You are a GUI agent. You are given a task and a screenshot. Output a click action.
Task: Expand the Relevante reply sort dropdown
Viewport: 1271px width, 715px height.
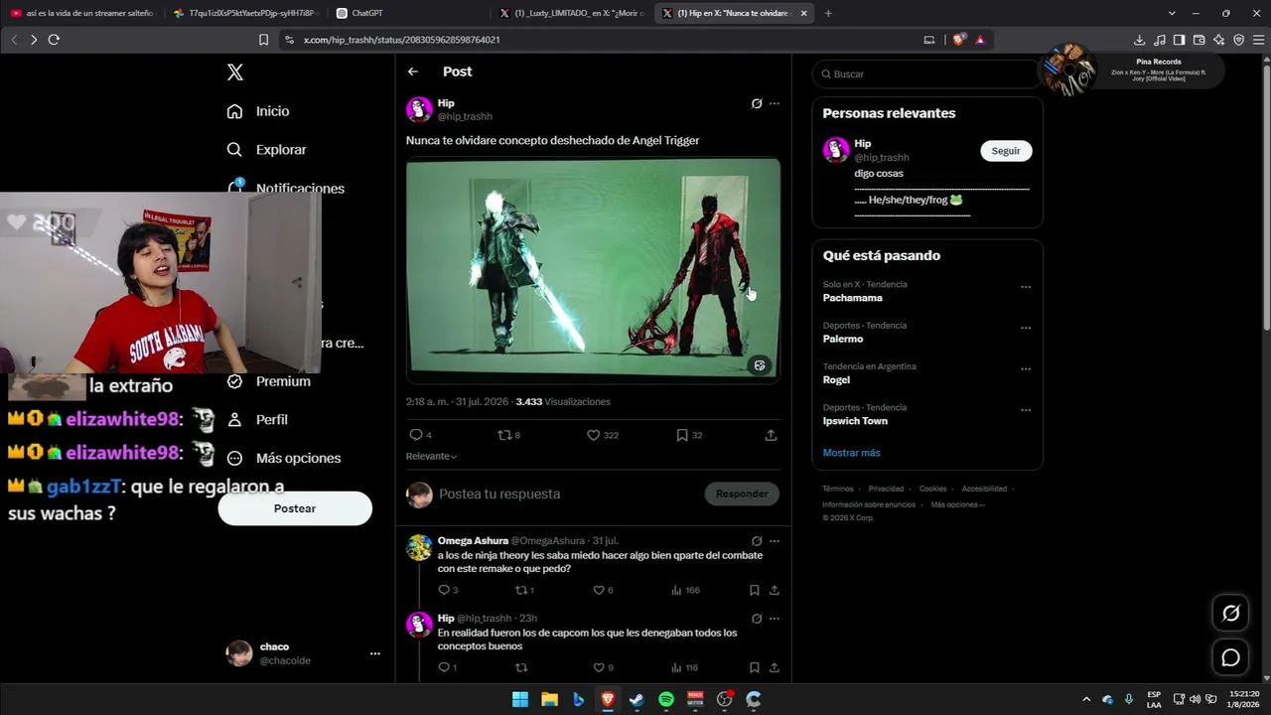click(431, 456)
